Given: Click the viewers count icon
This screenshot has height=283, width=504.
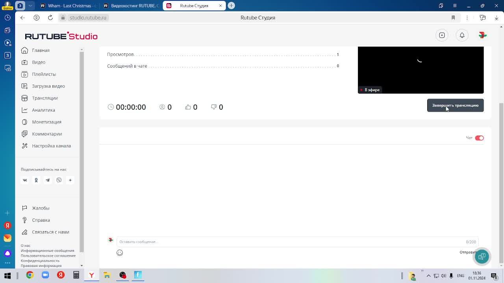Looking at the screenshot, I should point(162,107).
